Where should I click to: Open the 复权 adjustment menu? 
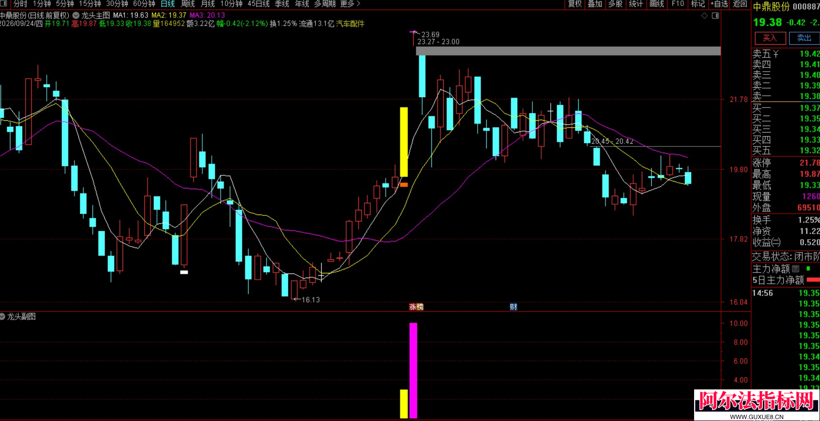(575, 4)
